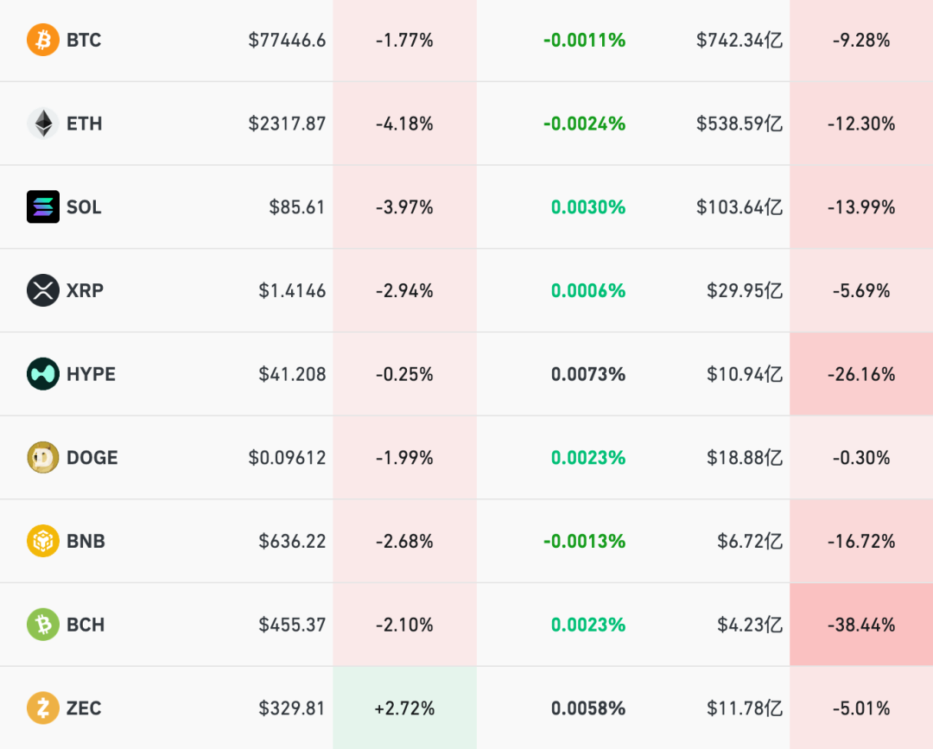The width and height of the screenshot is (933, 749).
Task: Click ETH volume $538.59亿
Action: tap(739, 124)
